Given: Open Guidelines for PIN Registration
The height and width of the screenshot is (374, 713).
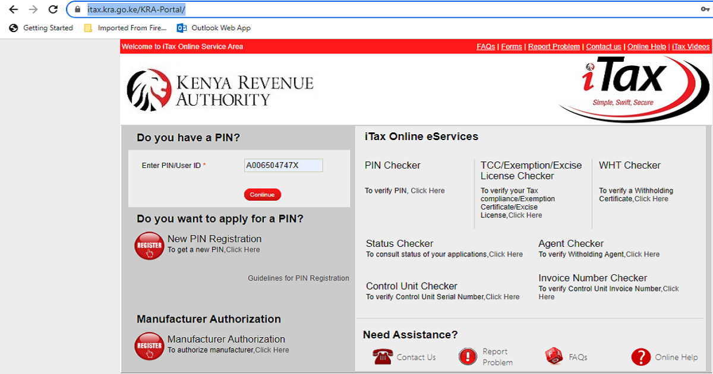Looking at the screenshot, I should pos(298,278).
